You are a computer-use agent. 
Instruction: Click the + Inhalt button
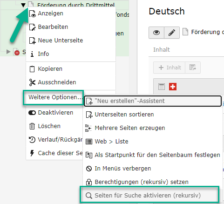point(170,68)
